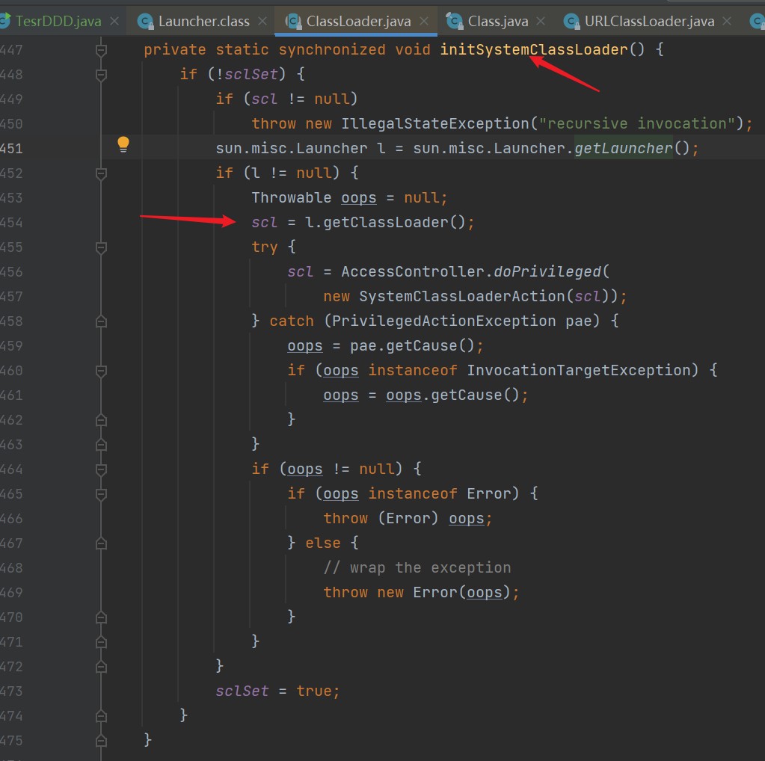Click the yellow intention lightbulb on line 451

pyautogui.click(x=123, y=144)
